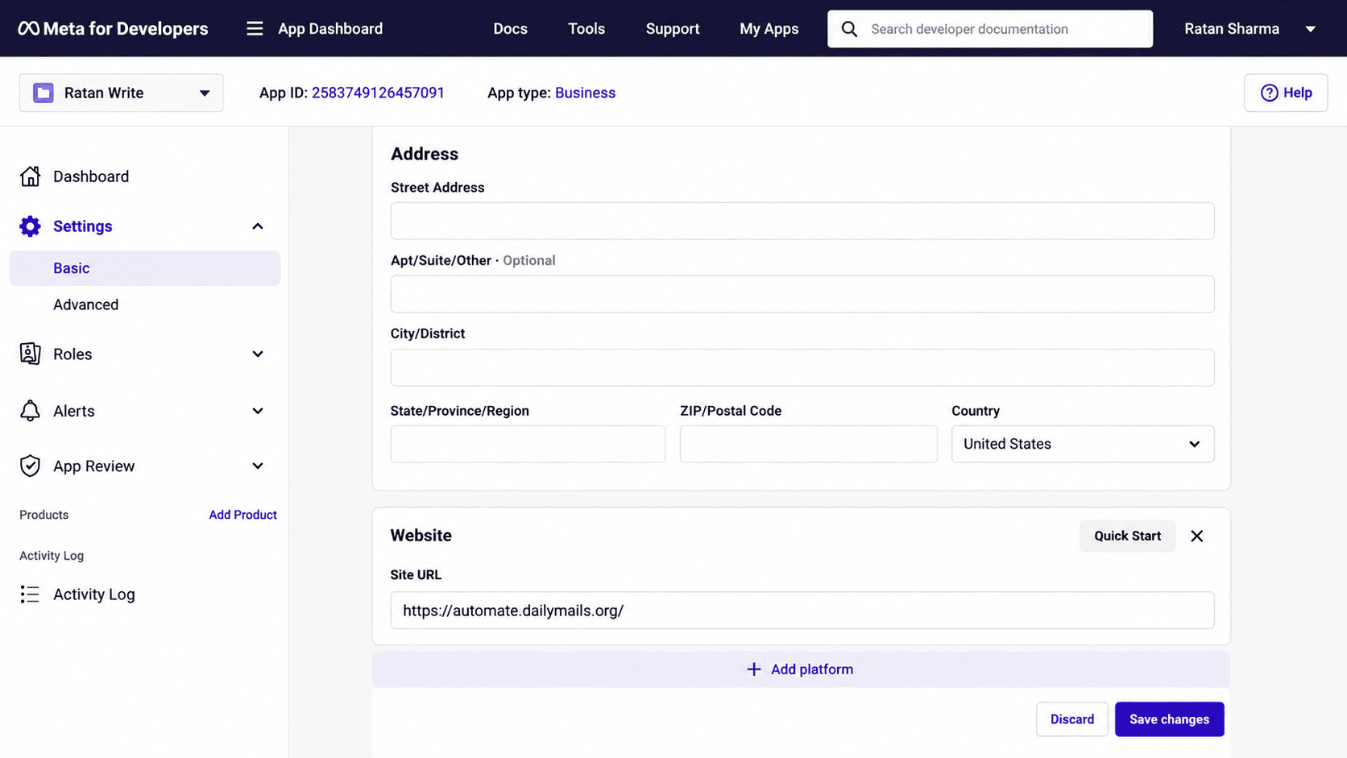Click the Street Address input field

point(802,221)
